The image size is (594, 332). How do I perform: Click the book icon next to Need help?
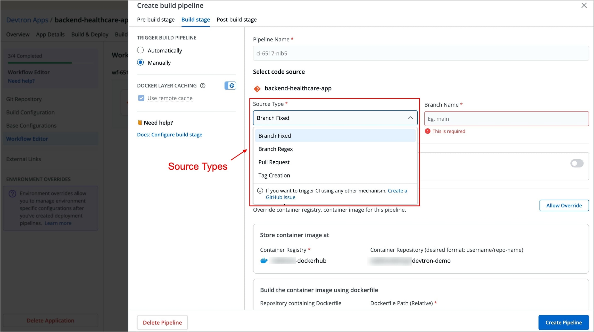pyautogui.click(x=139, y=123)
